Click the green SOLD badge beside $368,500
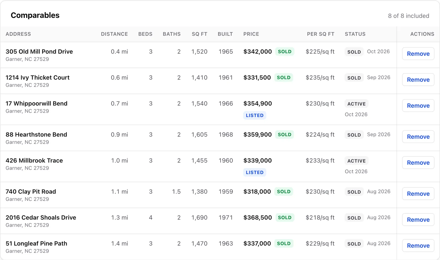This screenshot has width=440, height=260. coord(285,217)
